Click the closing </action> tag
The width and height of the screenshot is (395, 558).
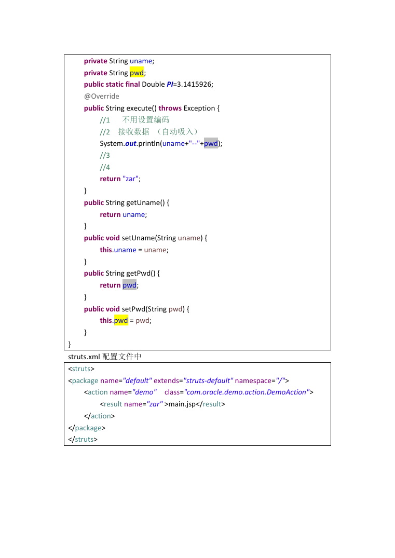coord(99,416)
